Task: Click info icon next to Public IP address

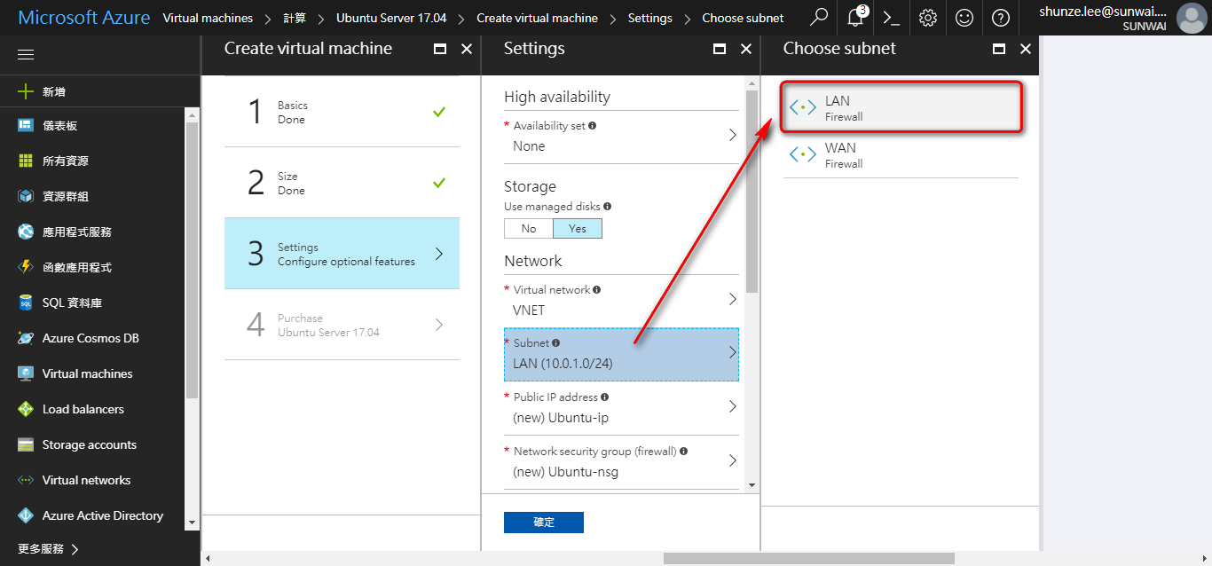Action: point(605,397)
